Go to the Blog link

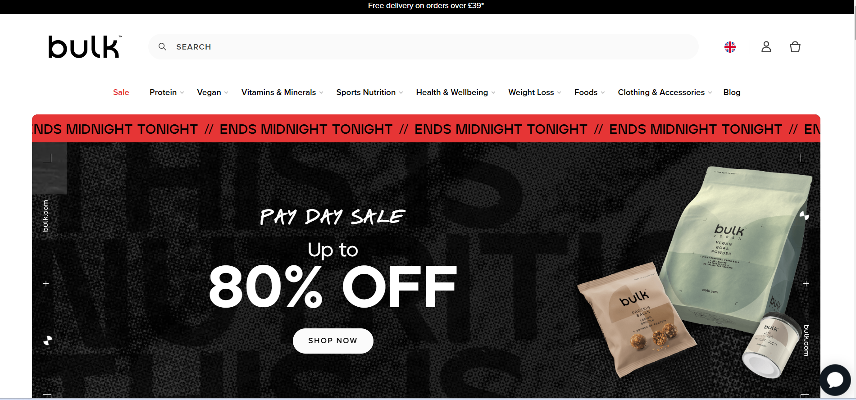[732, 92]
